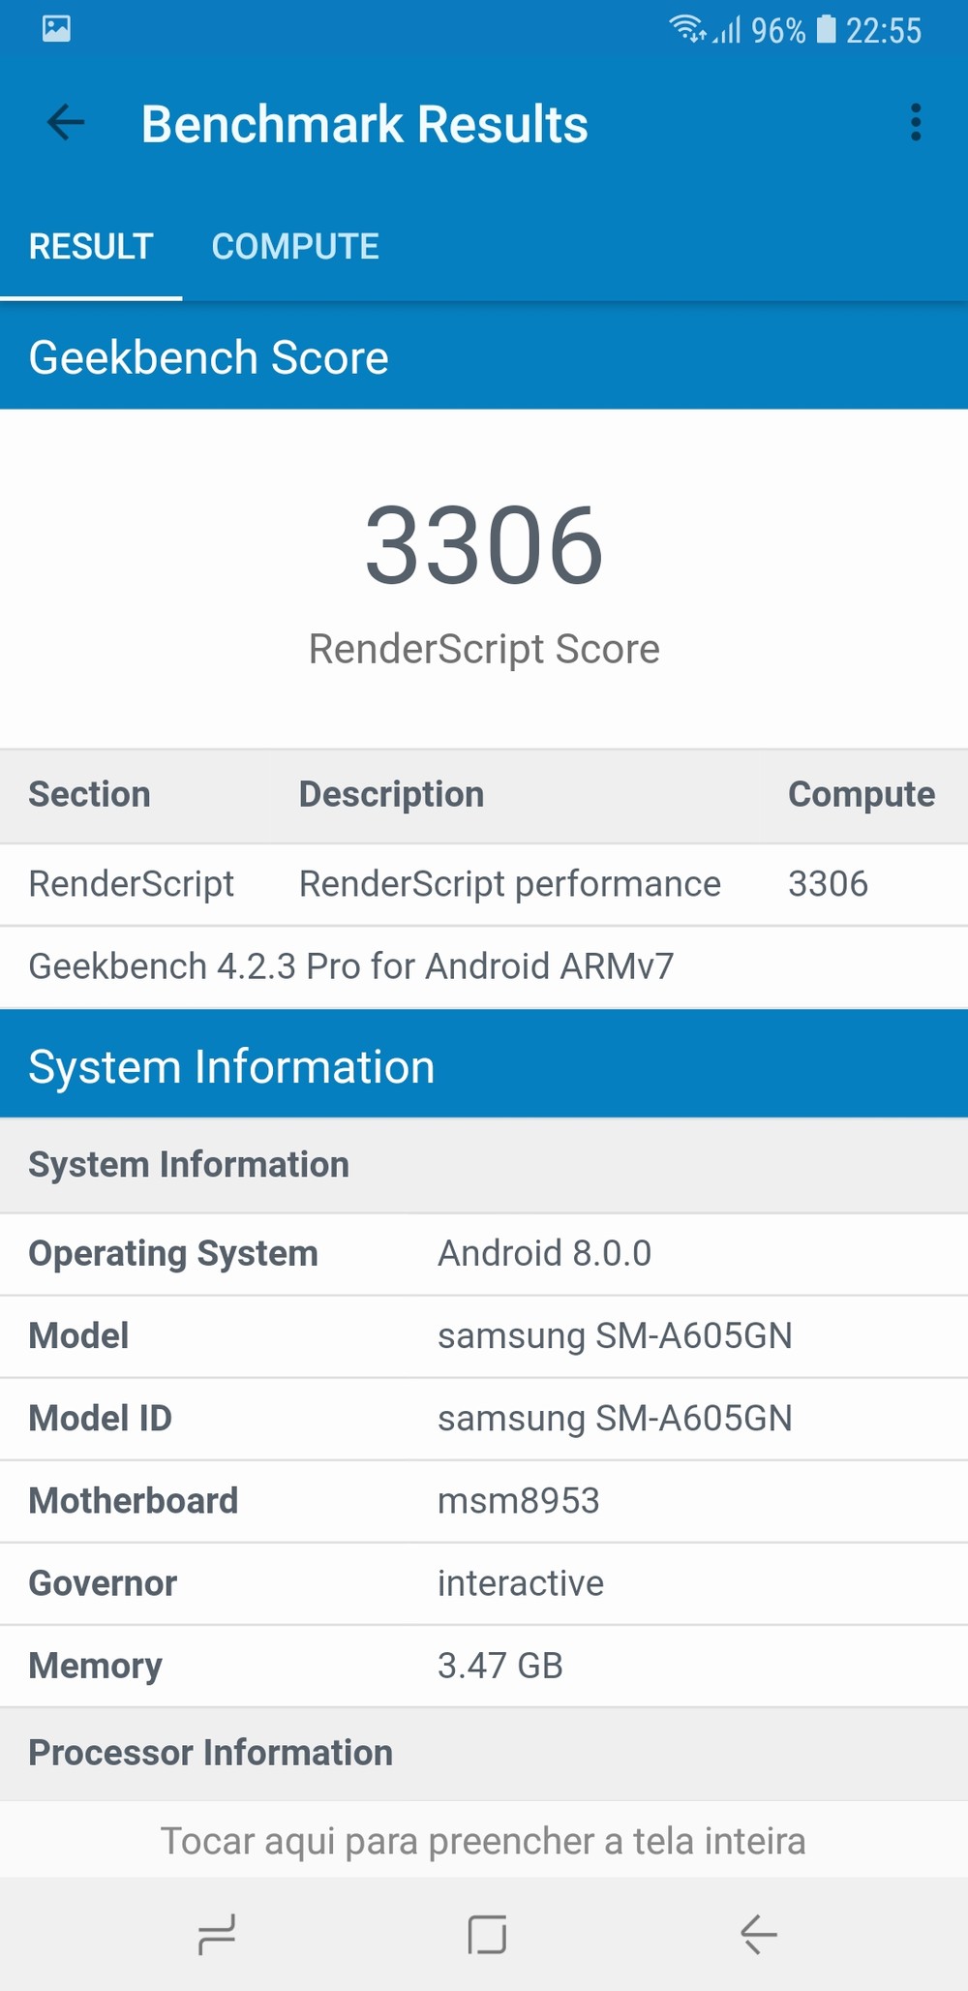Tap the Model ID samsung SM-A605GN row
The height and width of the screenshot is (1991, 968).
tap(483, 1419)
